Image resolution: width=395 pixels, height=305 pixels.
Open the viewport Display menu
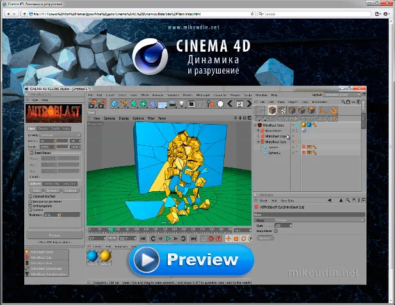124,118
